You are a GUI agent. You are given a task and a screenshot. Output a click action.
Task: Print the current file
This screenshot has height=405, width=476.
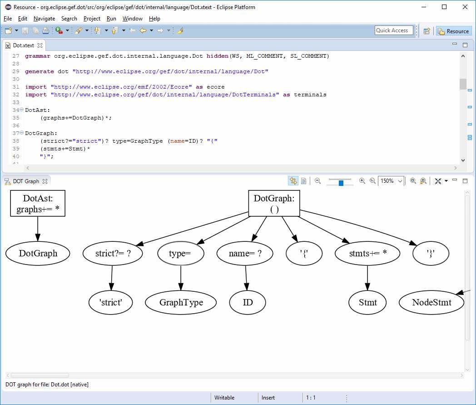(x=45, y=30)
